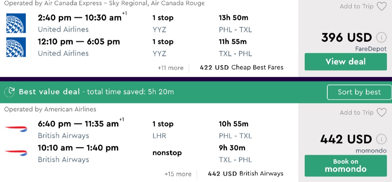Click the British Airways logo on the 10:10 am flight
This screenshot has width=392, height=182.
(x=16, y=153)
